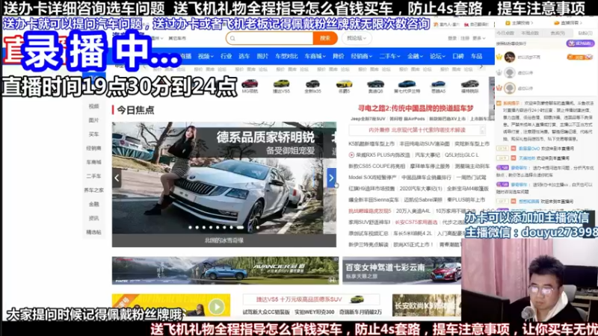Click the orange system notice icon in chat
Screen dimensions: 598x336
499,103
